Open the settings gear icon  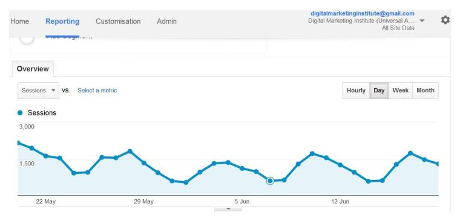pyautogui.click(x=445, y=20)
